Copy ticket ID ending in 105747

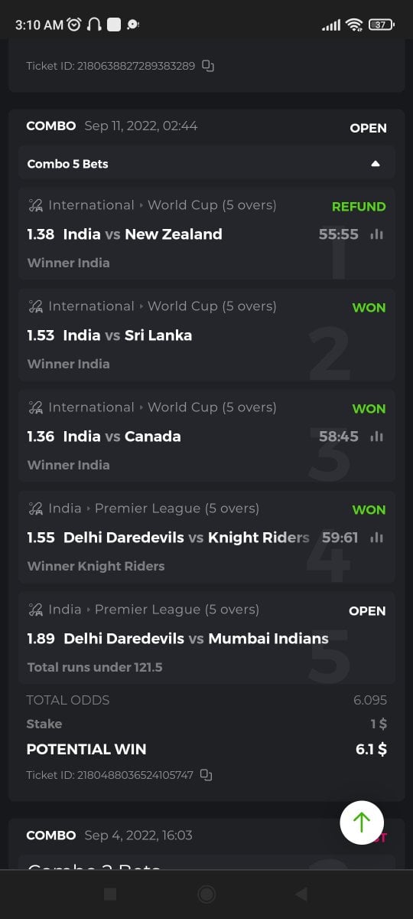[x=206, y=775]
